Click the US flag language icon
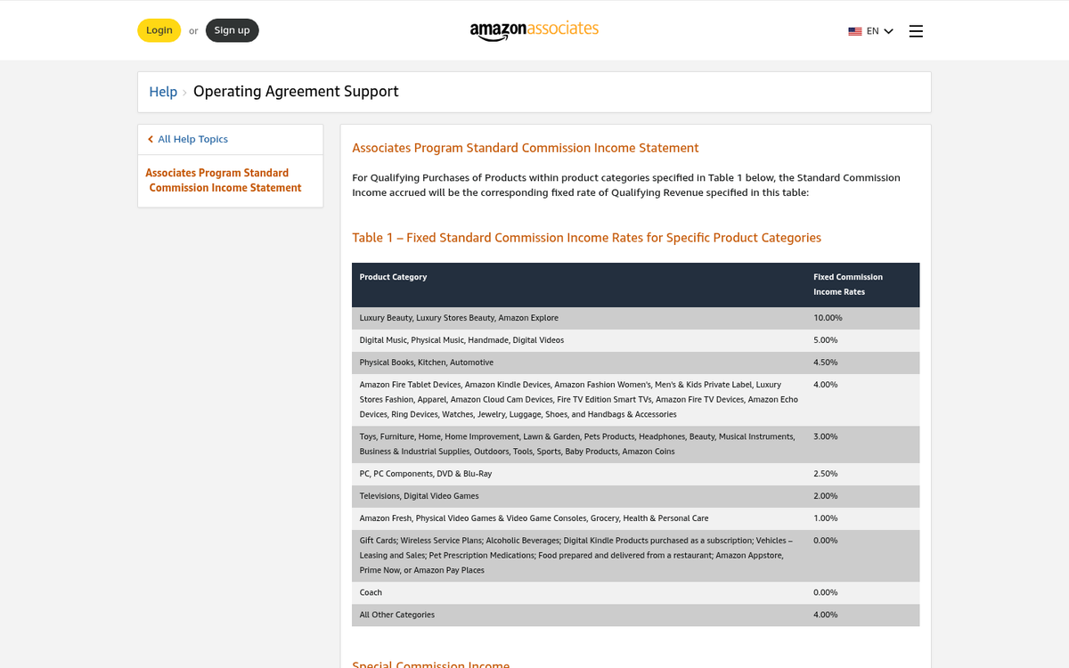The height and width of the screenshot is (668, 1069). click(855, 30)
